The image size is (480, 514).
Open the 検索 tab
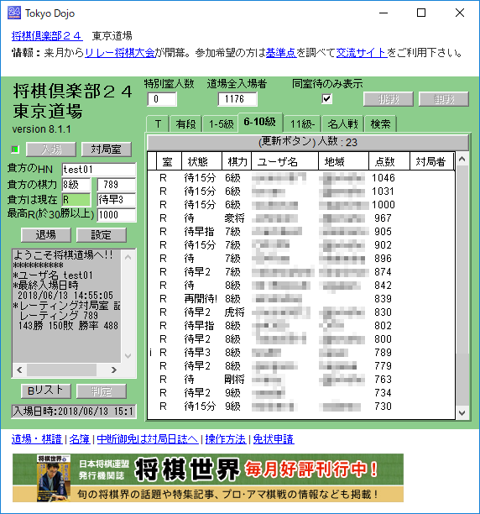[x=380, y=124]
